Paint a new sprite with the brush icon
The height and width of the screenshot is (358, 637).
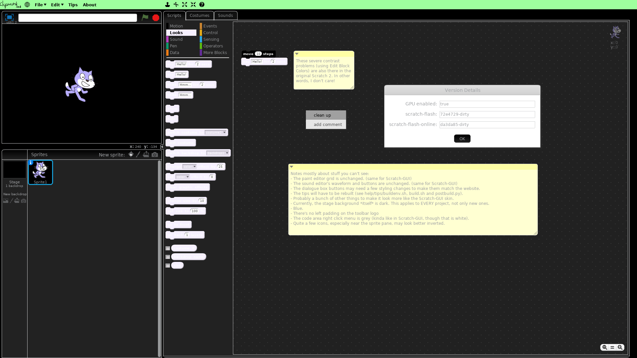138,154
